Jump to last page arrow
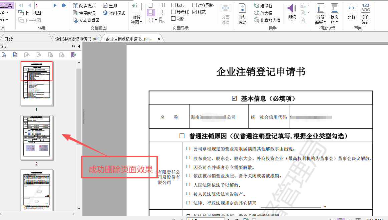The width and height of the screenshot is (388, 220). 64,5
